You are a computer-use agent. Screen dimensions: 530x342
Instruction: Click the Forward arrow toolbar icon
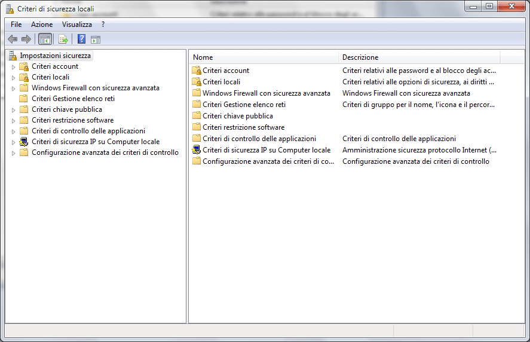(x=26, y=39)
